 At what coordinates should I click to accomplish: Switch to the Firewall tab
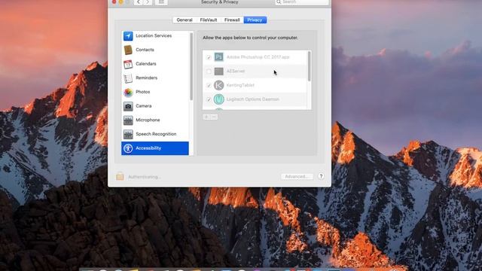[x=232, y=20]
